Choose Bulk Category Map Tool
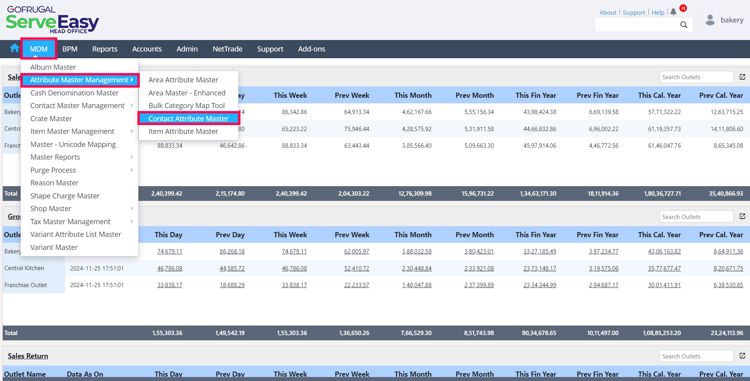The height and width of the screenshot is (381, 750). coord(186,106)
